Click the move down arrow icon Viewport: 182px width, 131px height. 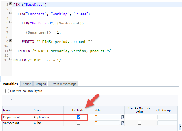tap(20, 100)
